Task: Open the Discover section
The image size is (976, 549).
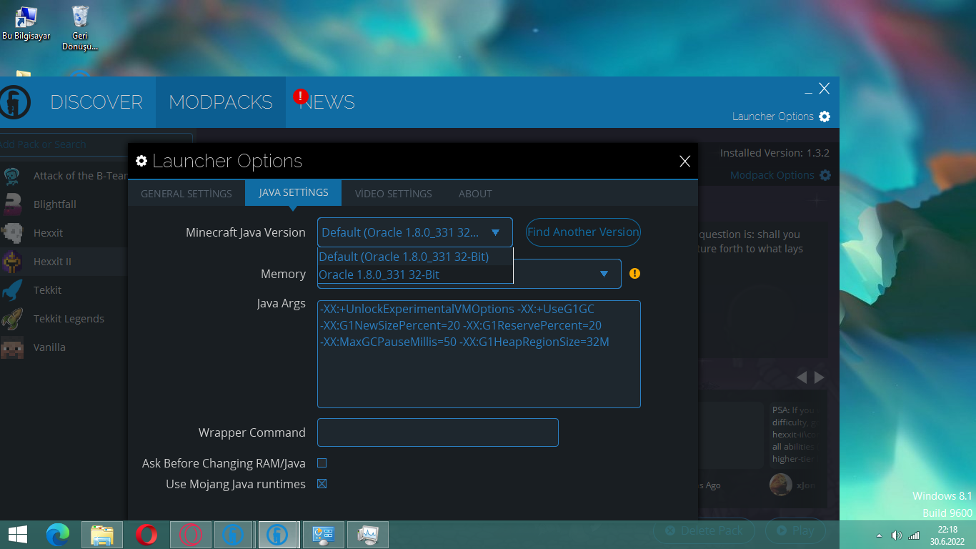Action: tap(96, 102)
